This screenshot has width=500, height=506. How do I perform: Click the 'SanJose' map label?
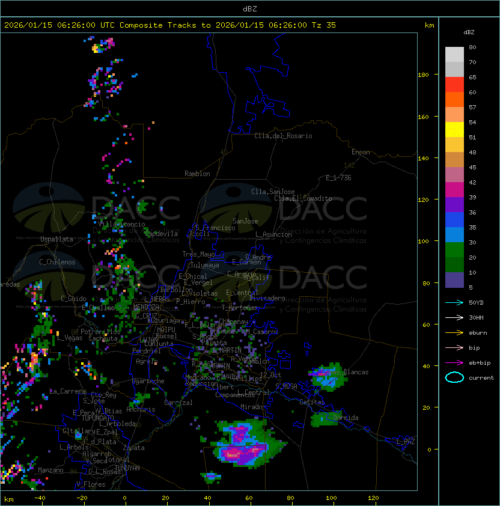tap(245, 221)
